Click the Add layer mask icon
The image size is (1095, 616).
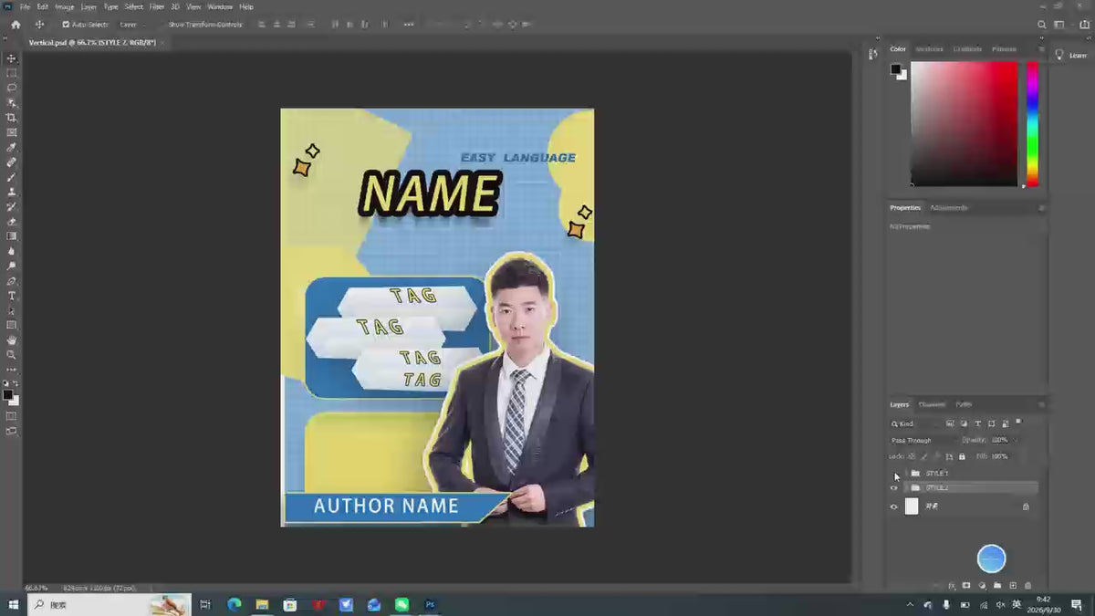coord(966,585)
